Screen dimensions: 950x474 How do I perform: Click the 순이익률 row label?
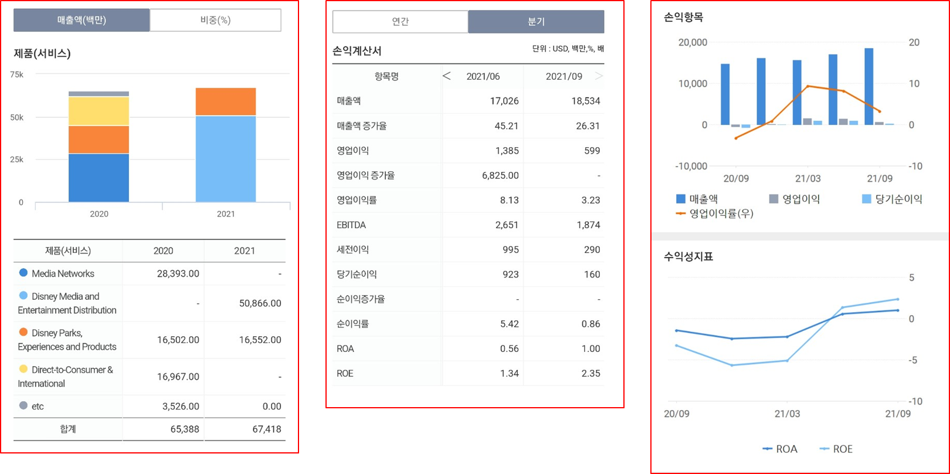pos(353,323)
